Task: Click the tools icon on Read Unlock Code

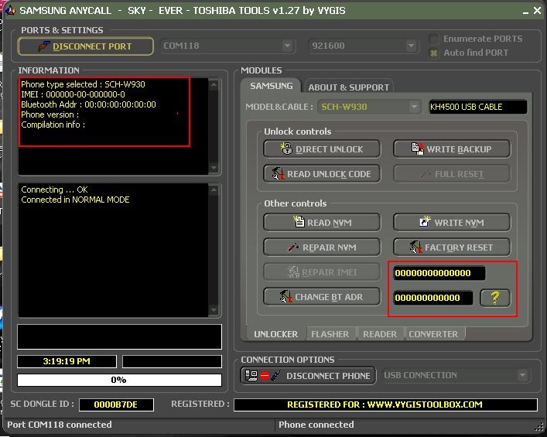Action: [278, 173]
